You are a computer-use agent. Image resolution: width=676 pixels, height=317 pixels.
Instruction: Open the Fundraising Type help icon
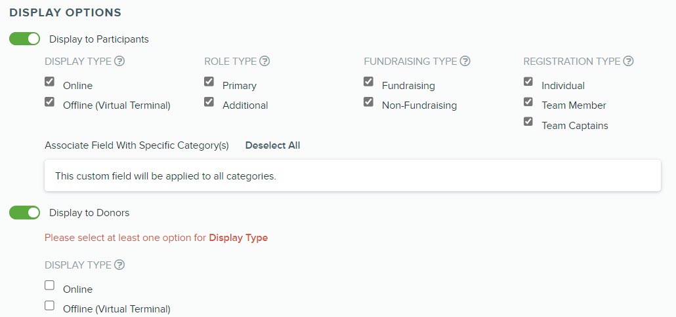(x=465, y=62)
